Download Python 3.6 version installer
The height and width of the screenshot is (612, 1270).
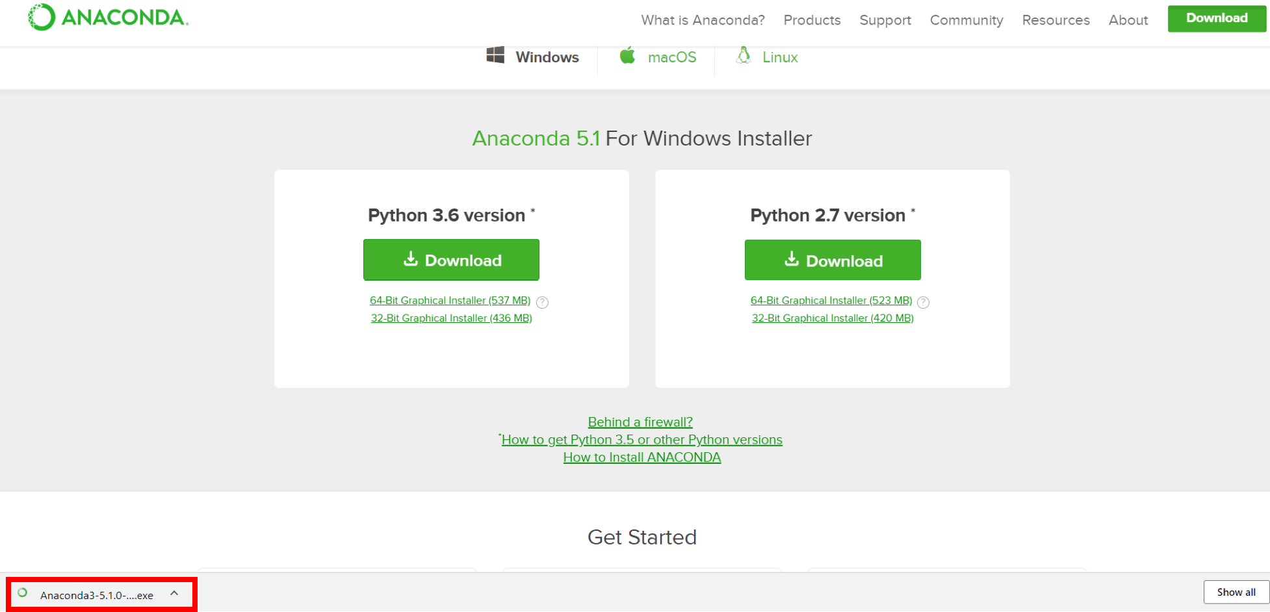coord(451,260)
